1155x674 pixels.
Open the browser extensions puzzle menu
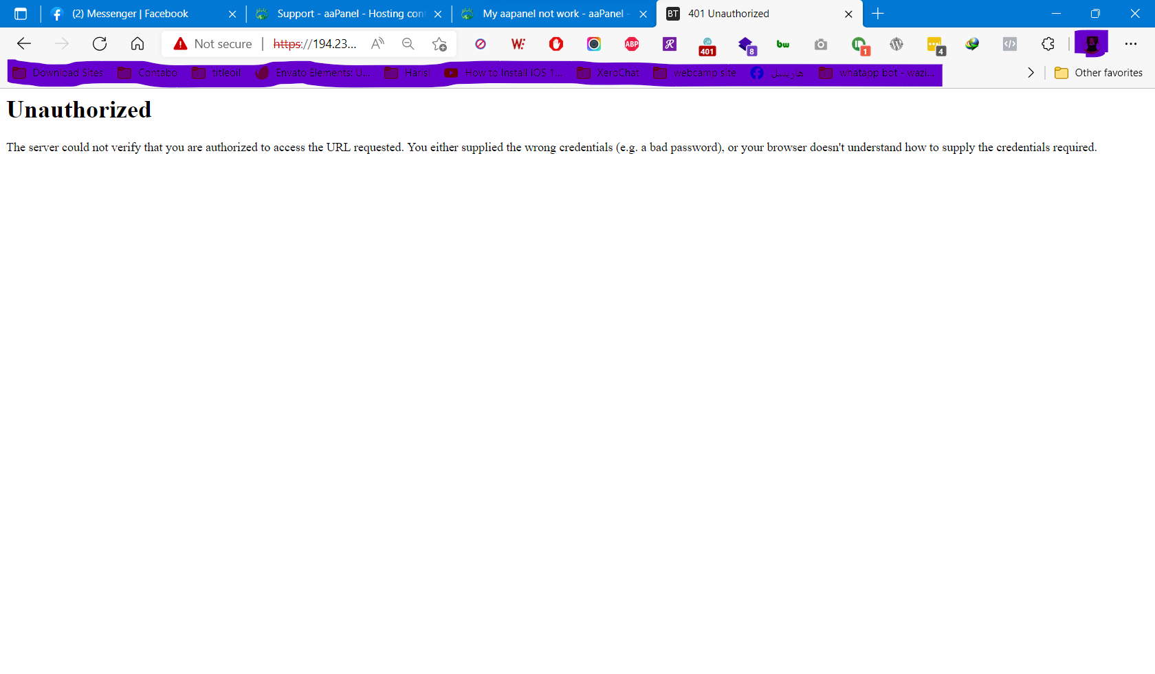tap(1048, 44)
